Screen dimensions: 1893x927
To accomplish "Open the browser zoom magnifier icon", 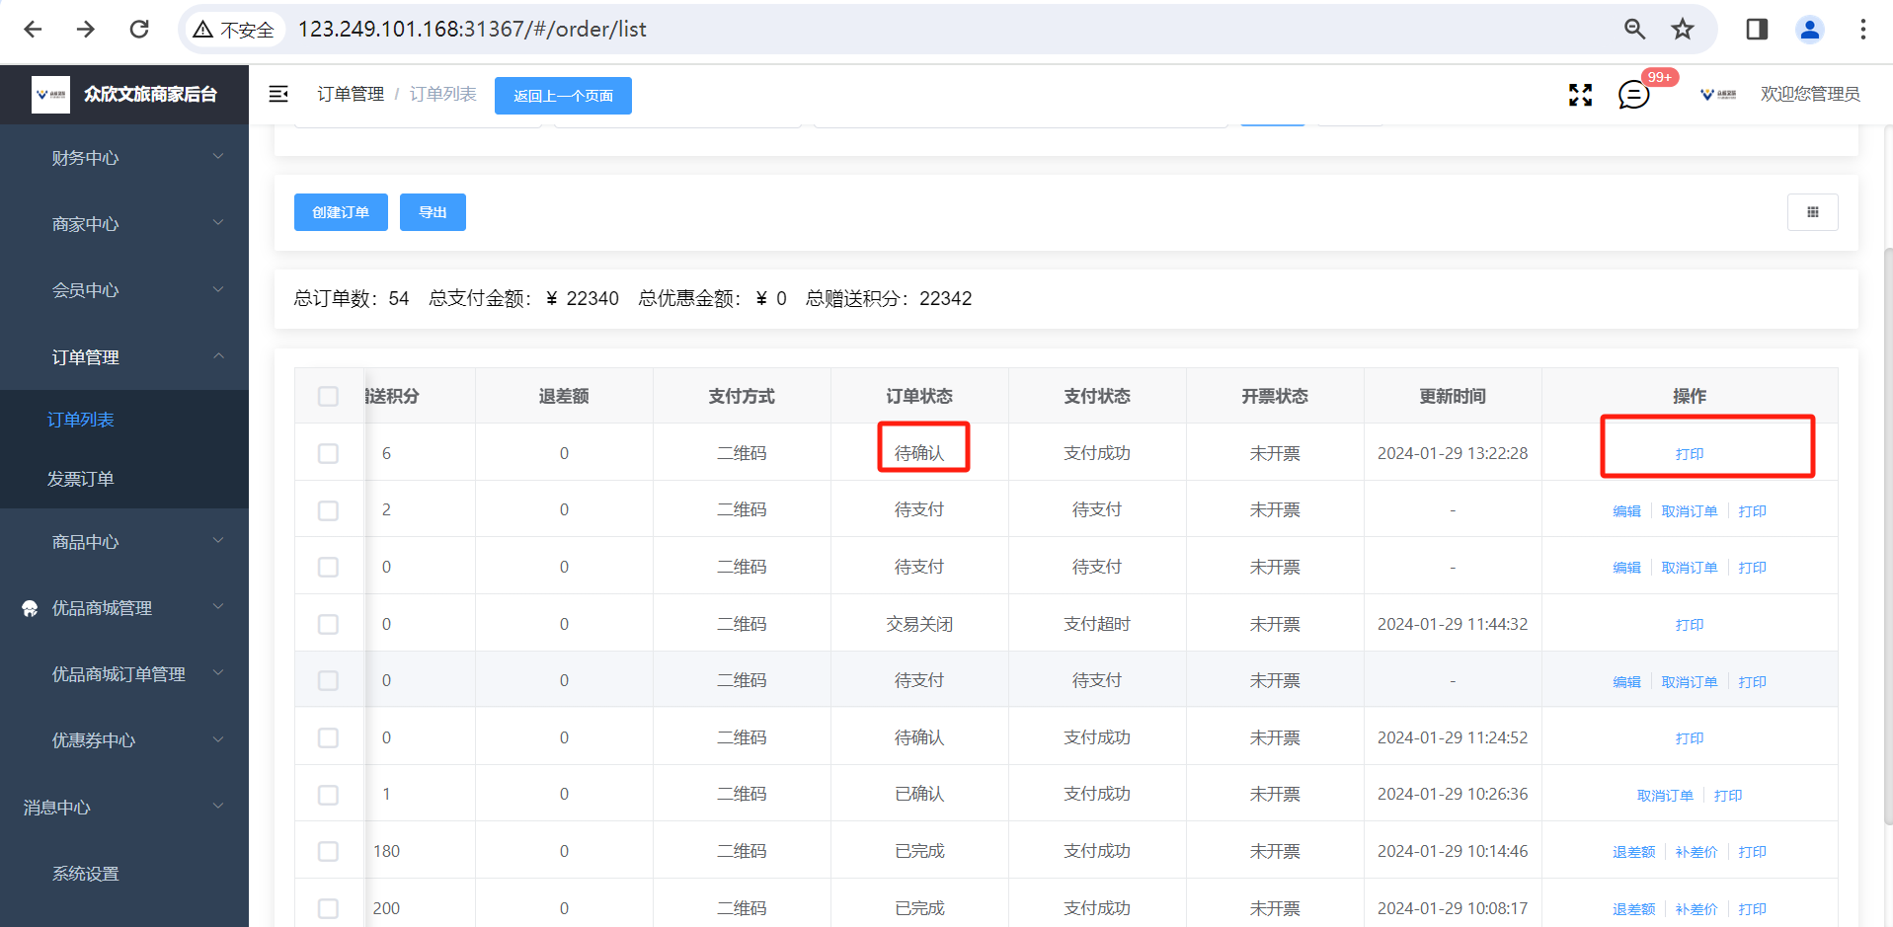I will pyautogui.click(x=1635, y=30).
